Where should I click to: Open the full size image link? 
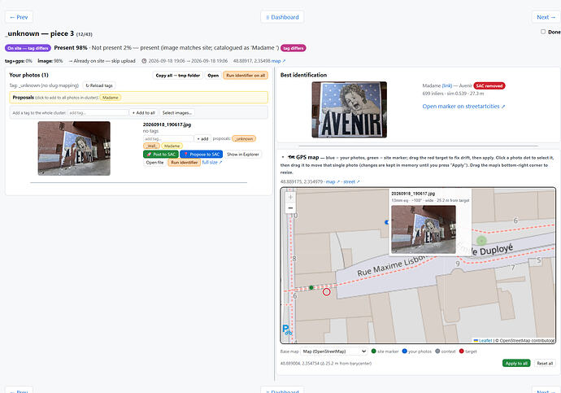coord(212,163)
